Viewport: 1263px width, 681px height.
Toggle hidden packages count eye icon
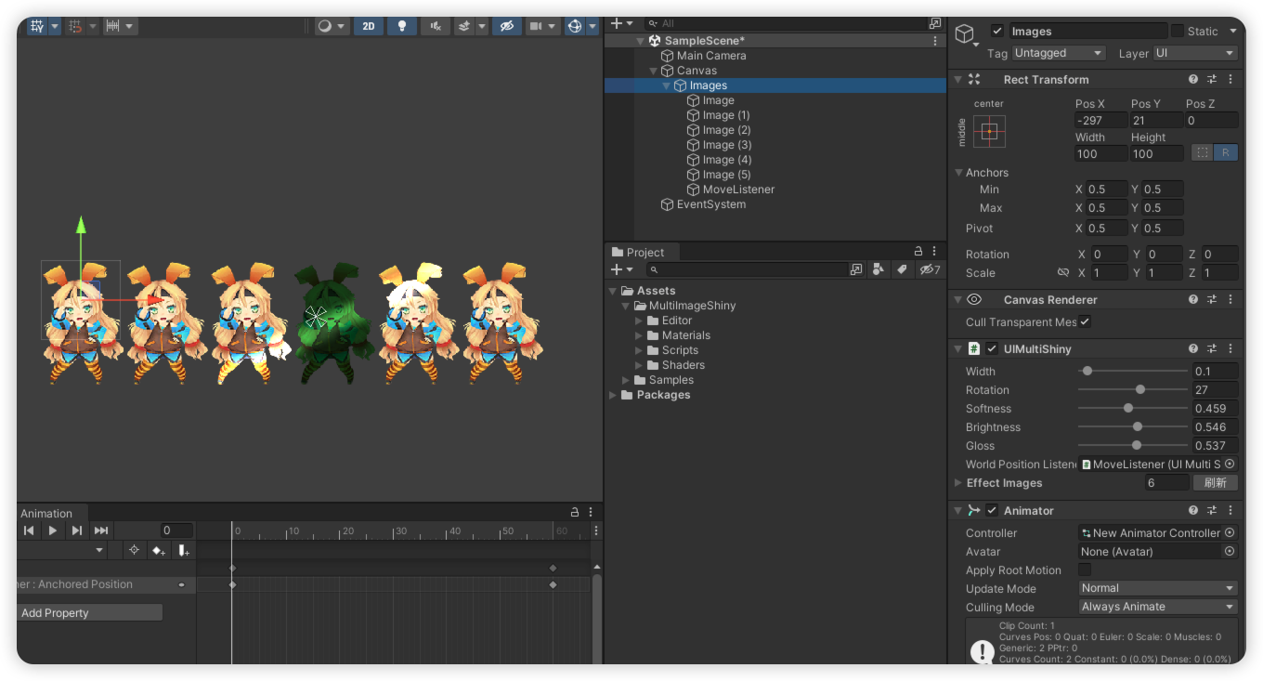click(930, 269)
